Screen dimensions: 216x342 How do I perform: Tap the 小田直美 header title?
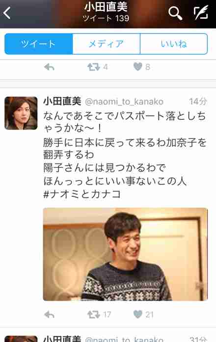click(106, 7)
